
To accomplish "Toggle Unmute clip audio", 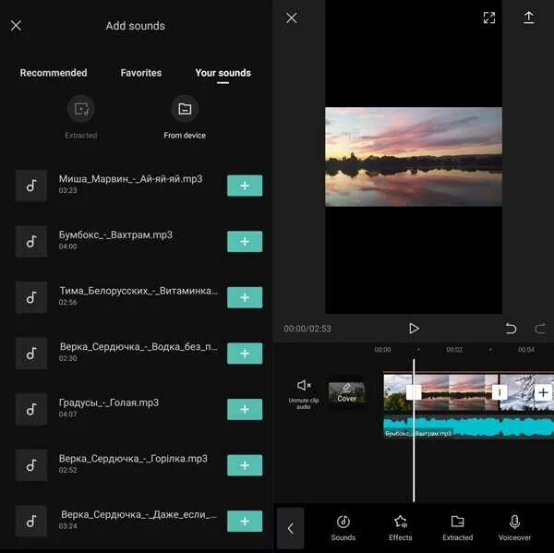I will click(304, 394).
